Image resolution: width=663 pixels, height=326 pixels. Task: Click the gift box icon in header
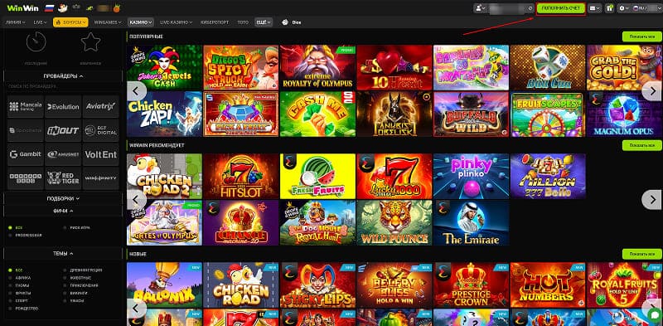pos(609,8)
